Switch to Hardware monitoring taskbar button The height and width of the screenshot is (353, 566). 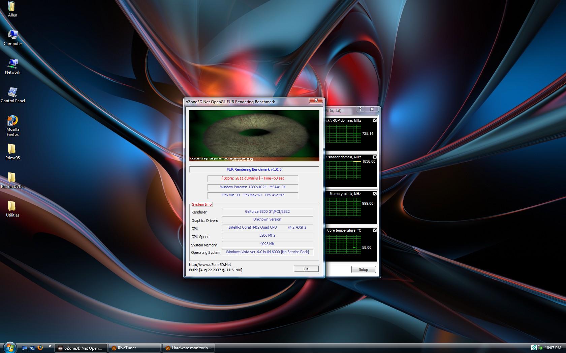[188, 348]
